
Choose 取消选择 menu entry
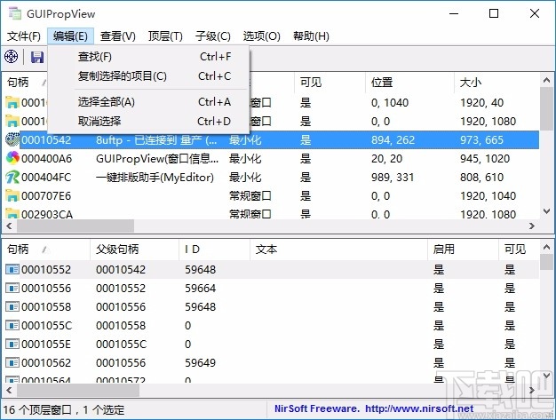pos(148,122)
